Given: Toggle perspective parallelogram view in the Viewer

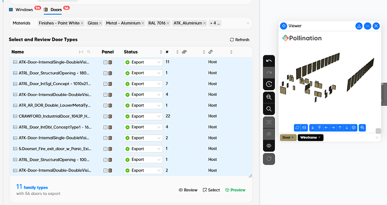Looking at the screenshot, I should [x=297, y=128].
